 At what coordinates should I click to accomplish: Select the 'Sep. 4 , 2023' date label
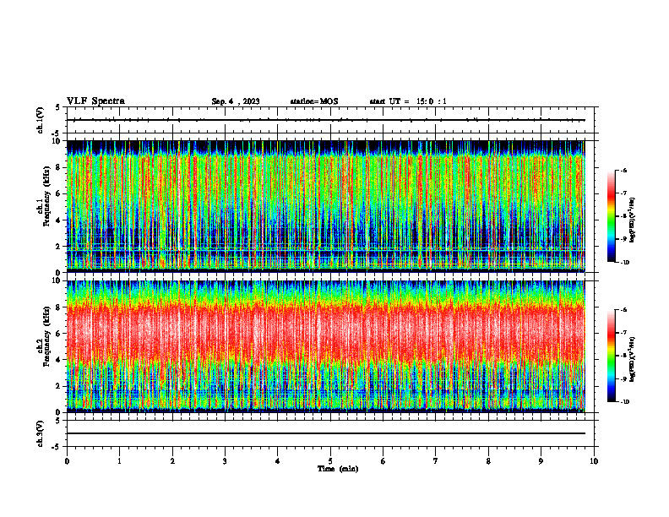236,101
